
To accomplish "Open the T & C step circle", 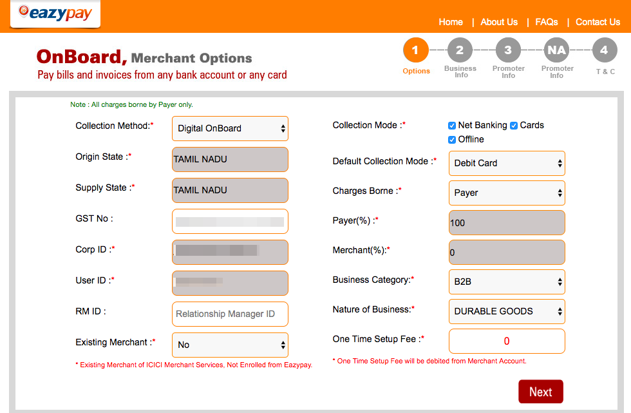I will 605,50.
